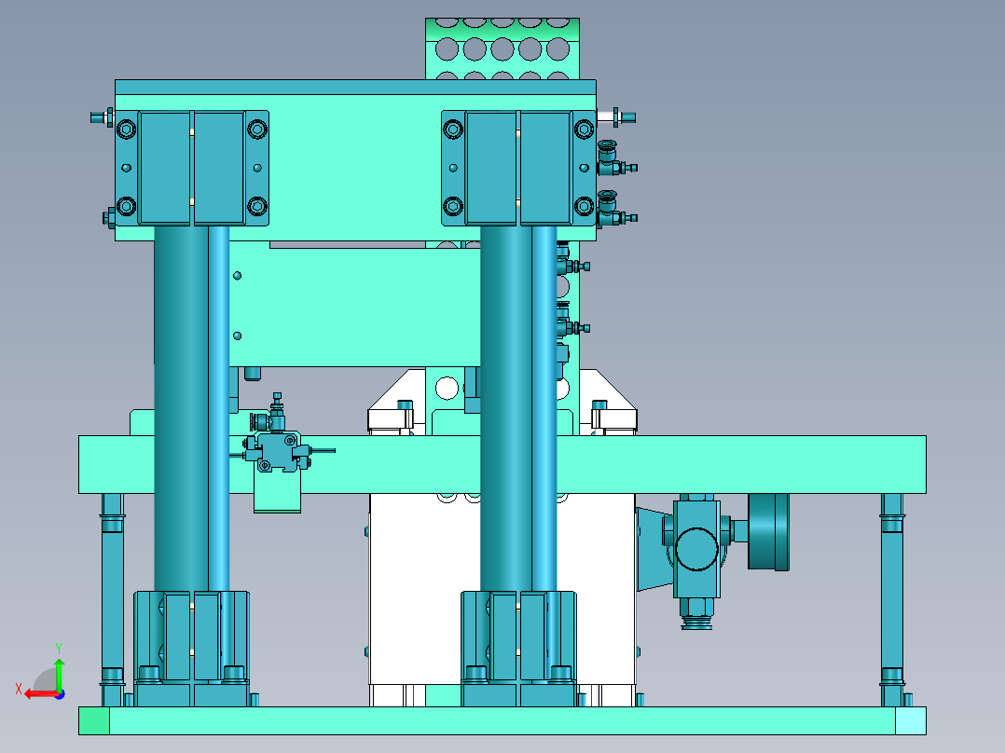Select the regulator body with the circular face

coord(696,549)
